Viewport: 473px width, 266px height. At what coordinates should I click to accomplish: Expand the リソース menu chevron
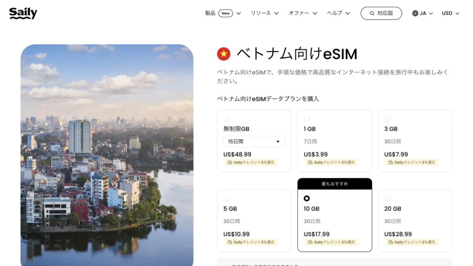[x=276, y=13]
